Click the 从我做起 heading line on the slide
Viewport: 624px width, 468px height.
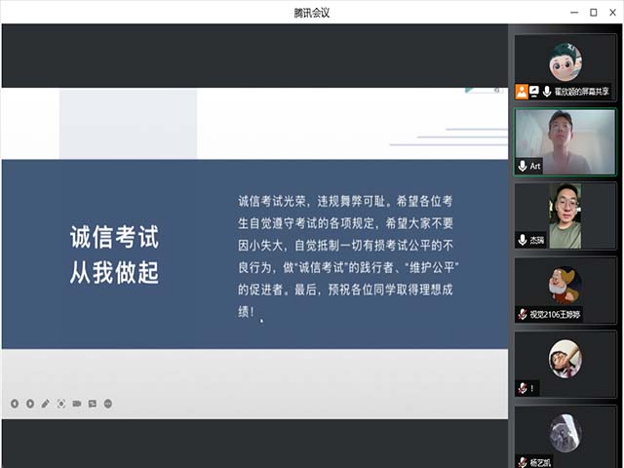tap(115, 273)
